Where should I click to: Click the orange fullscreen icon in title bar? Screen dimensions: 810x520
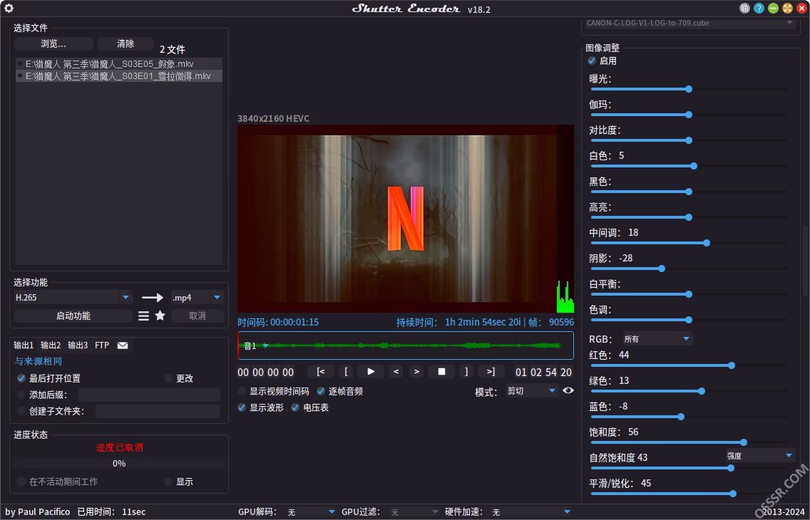tap(787, 9)
